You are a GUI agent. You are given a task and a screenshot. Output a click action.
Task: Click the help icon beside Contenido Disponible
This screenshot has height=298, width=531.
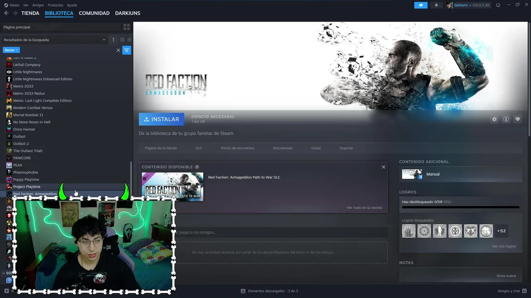tap(197, 167)
